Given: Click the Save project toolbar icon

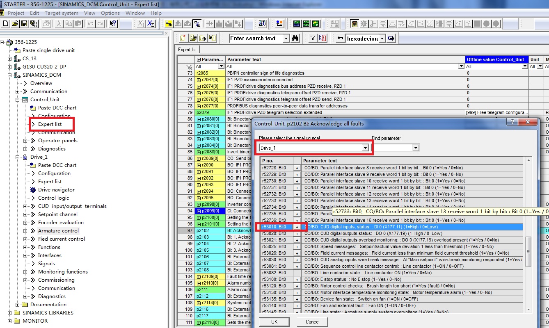Looking at the screenshot, I should (x=24, y=23).
